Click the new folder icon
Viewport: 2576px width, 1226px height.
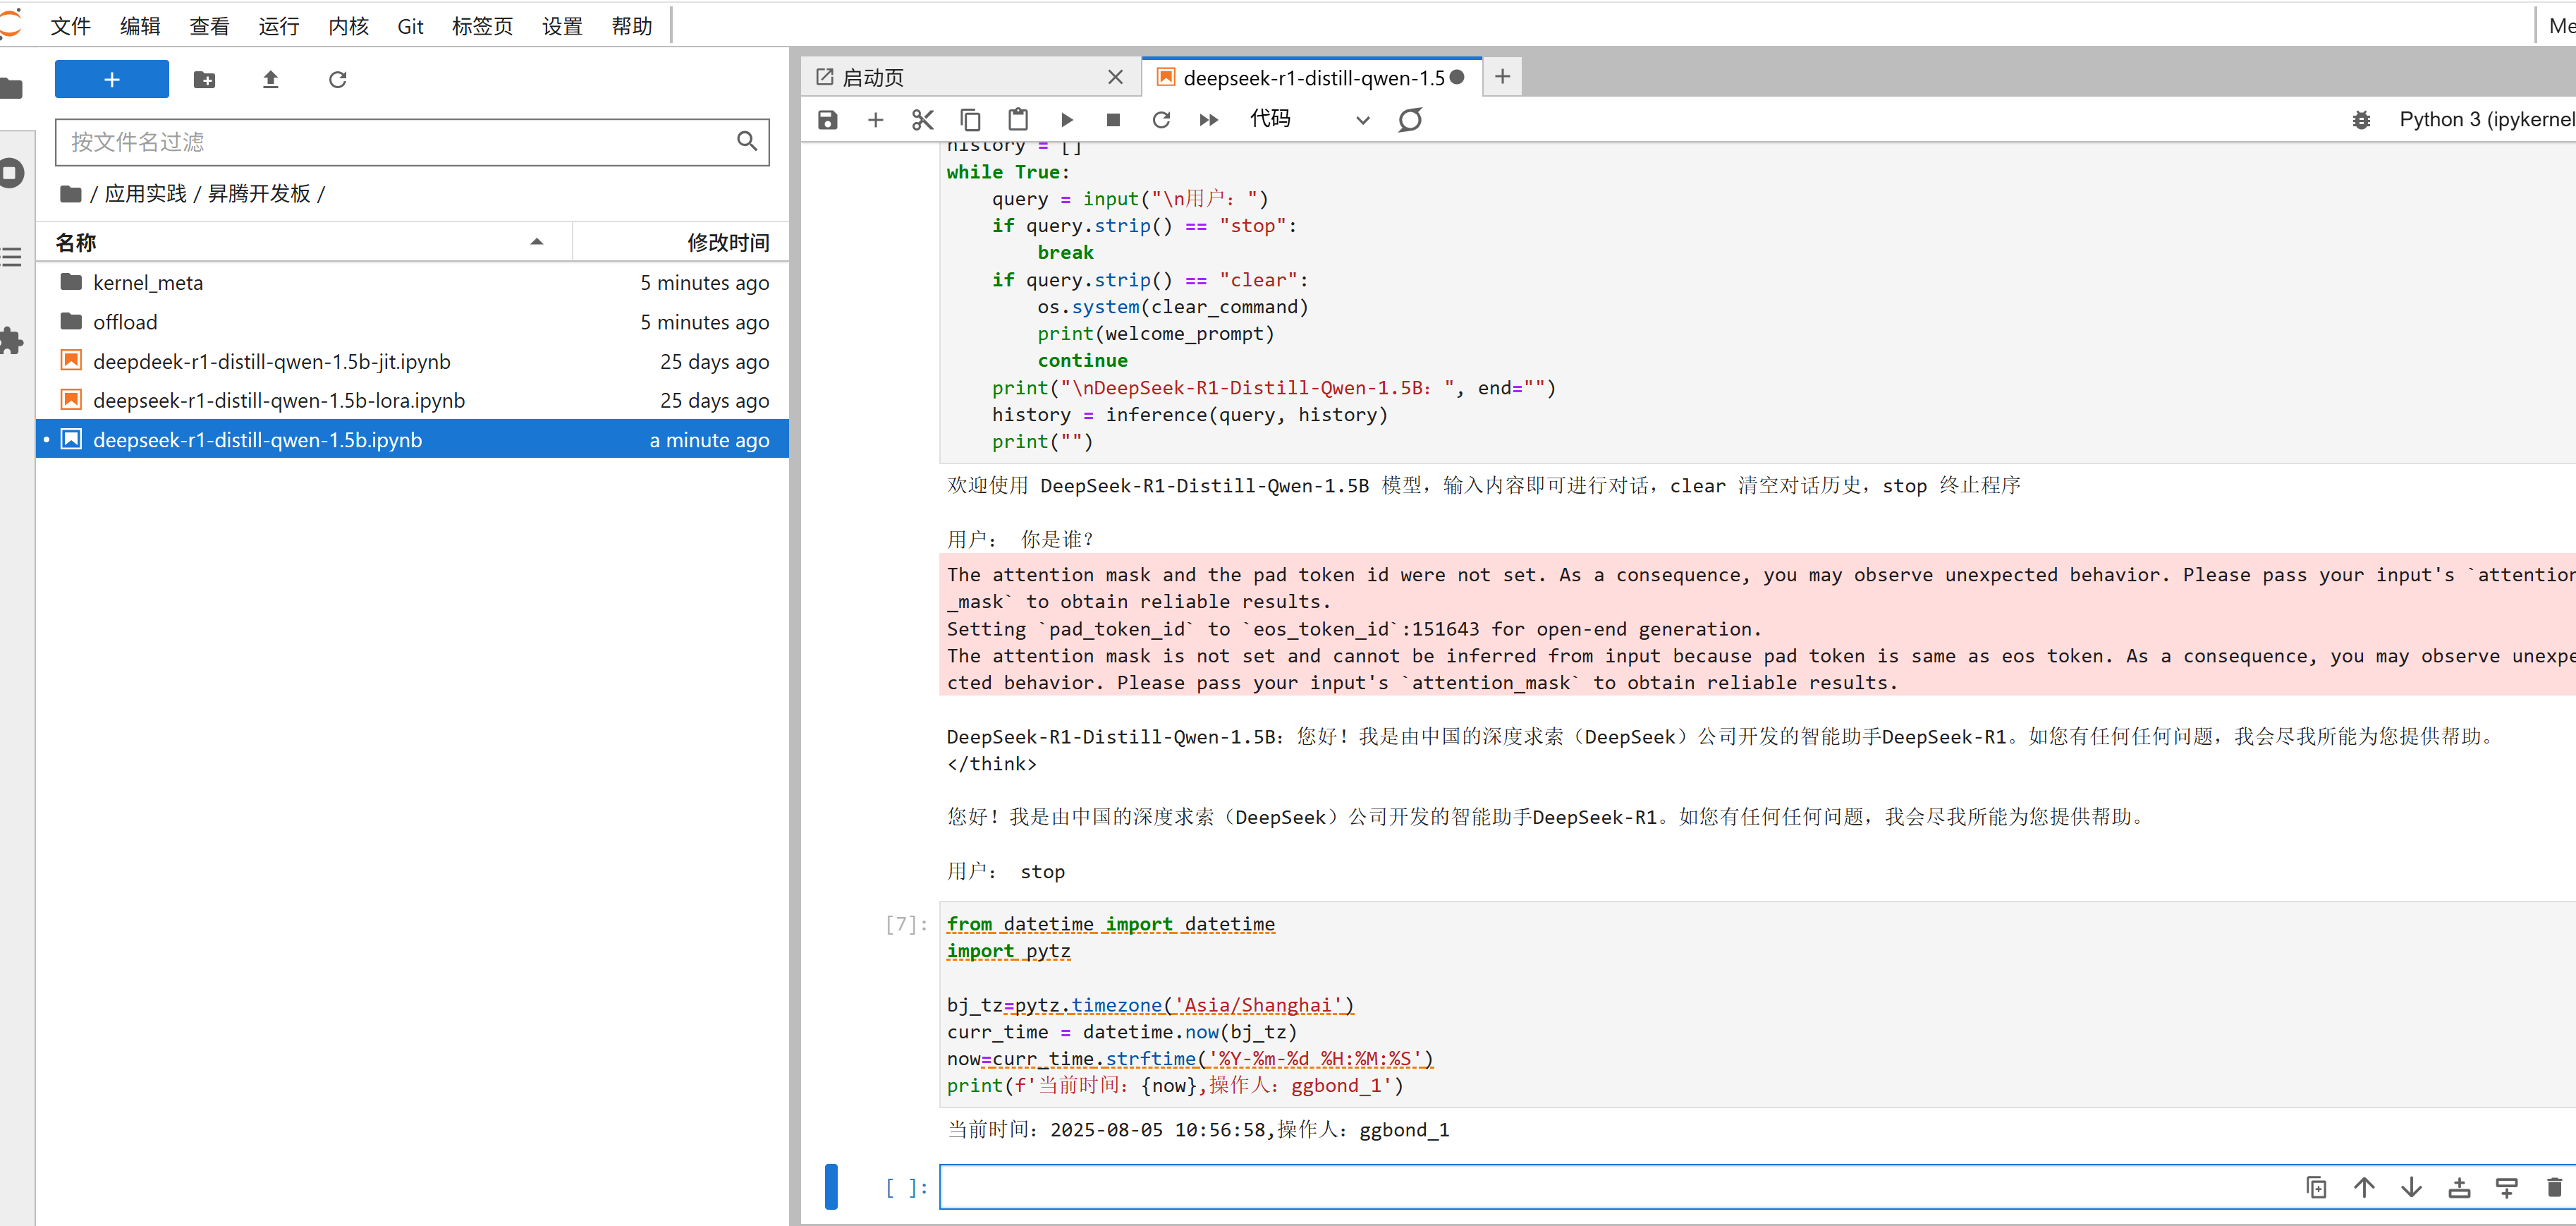point(204,79)
